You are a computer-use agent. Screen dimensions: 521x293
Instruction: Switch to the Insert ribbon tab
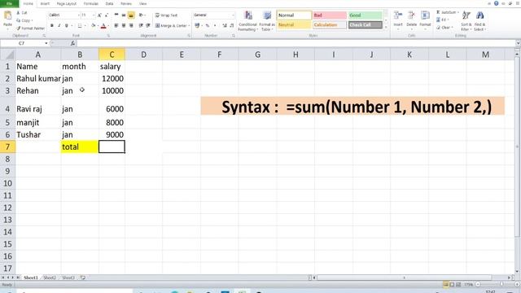[45, 3]
